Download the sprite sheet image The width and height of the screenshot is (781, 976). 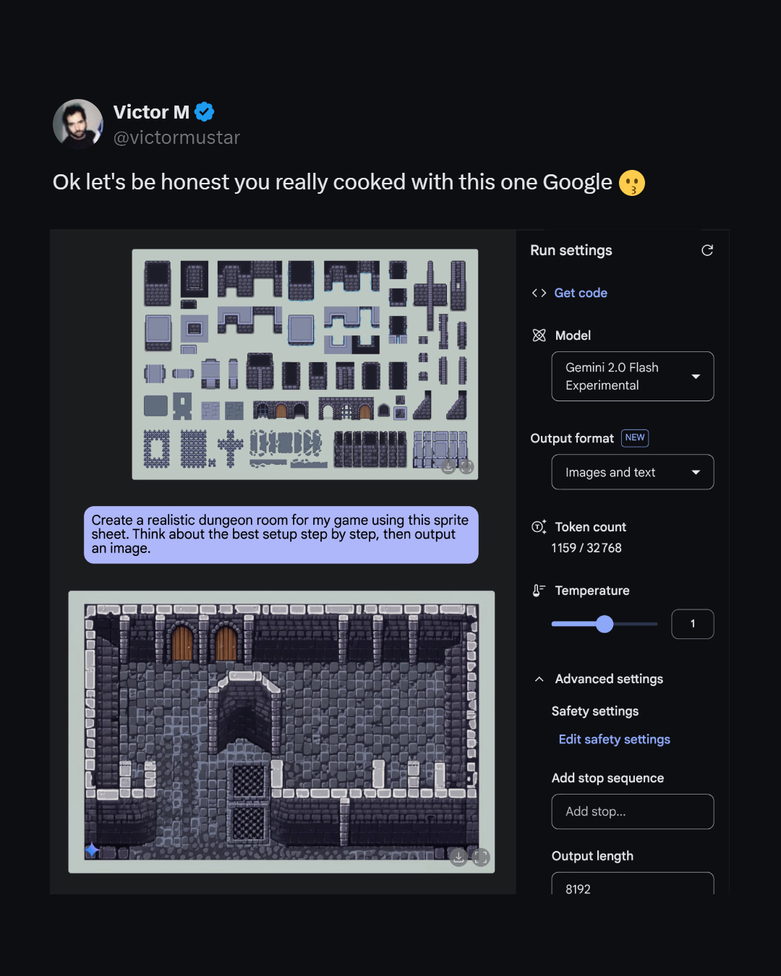point(448,467)
